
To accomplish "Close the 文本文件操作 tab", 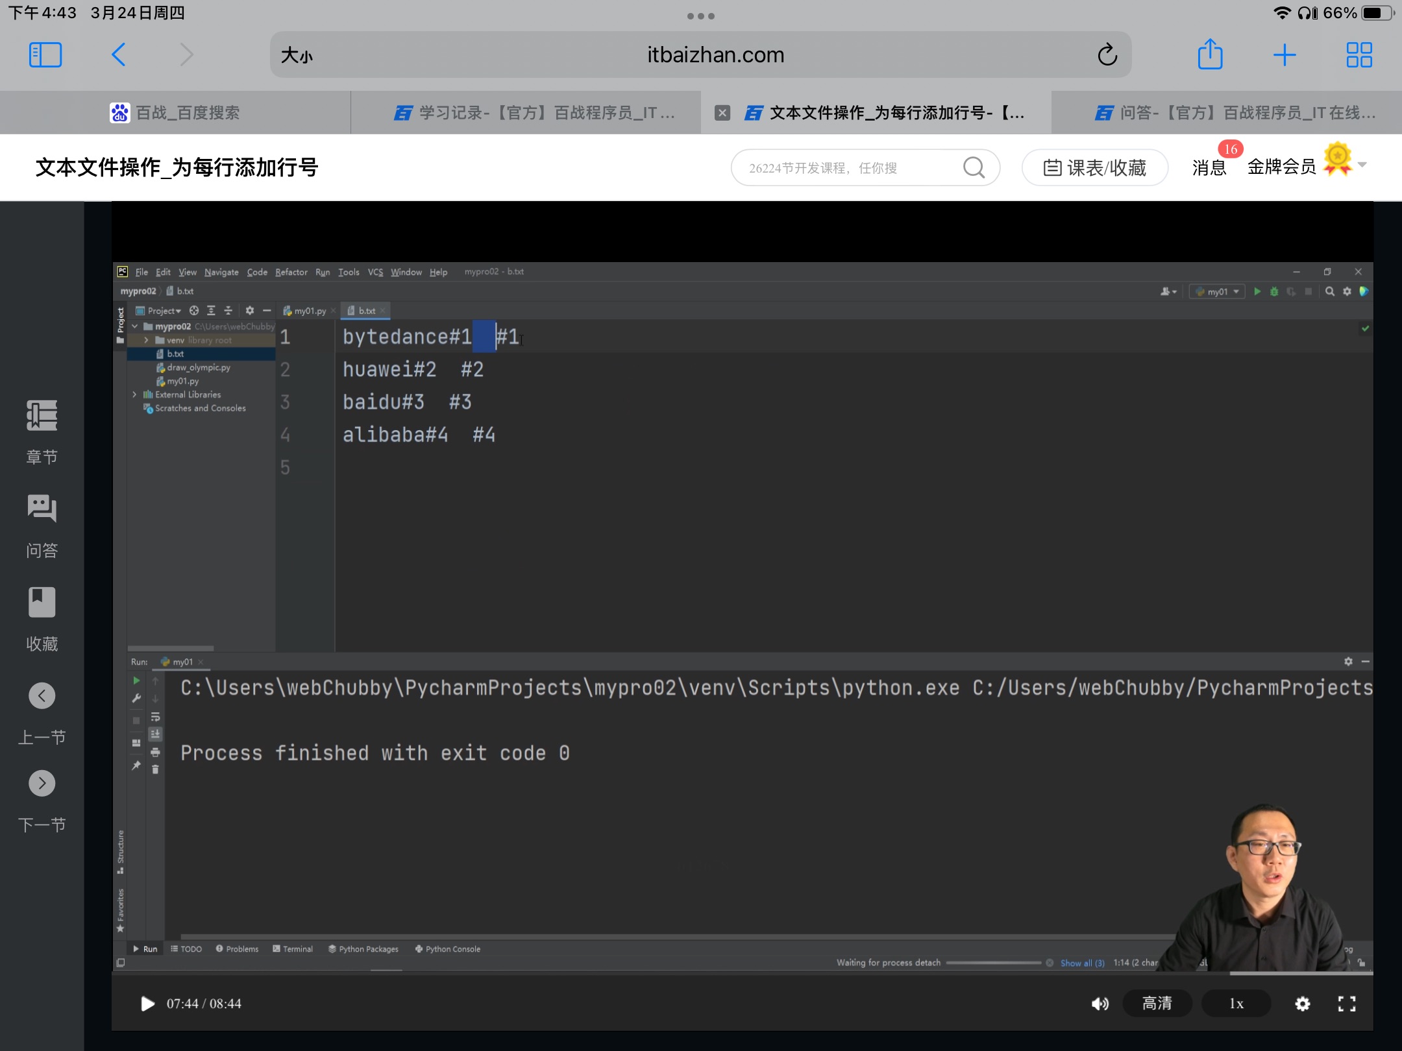I will click(x=722, y=113).
